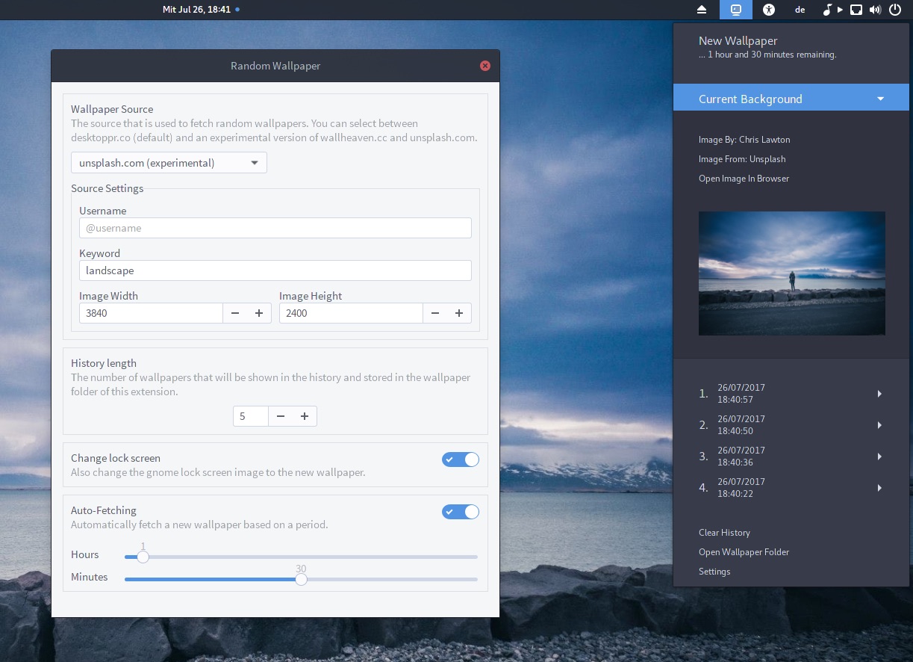Click the volume speaker icon
Image resolution: width=913 pixels, height=662 pixels.
click(875, 10)
